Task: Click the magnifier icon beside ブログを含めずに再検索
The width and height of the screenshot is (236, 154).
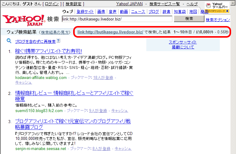Action: (x=9, y=41)
